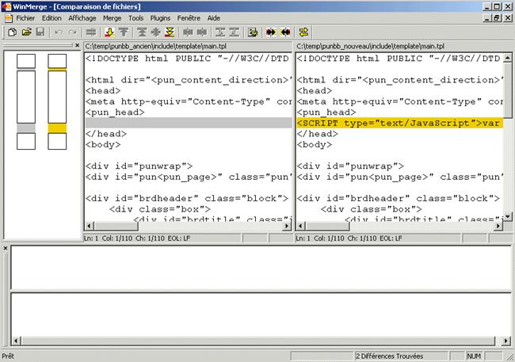The height and width of the screenshot is (362, 515).
Task: Click gray difference block in location pane
Action: (26, 128)
